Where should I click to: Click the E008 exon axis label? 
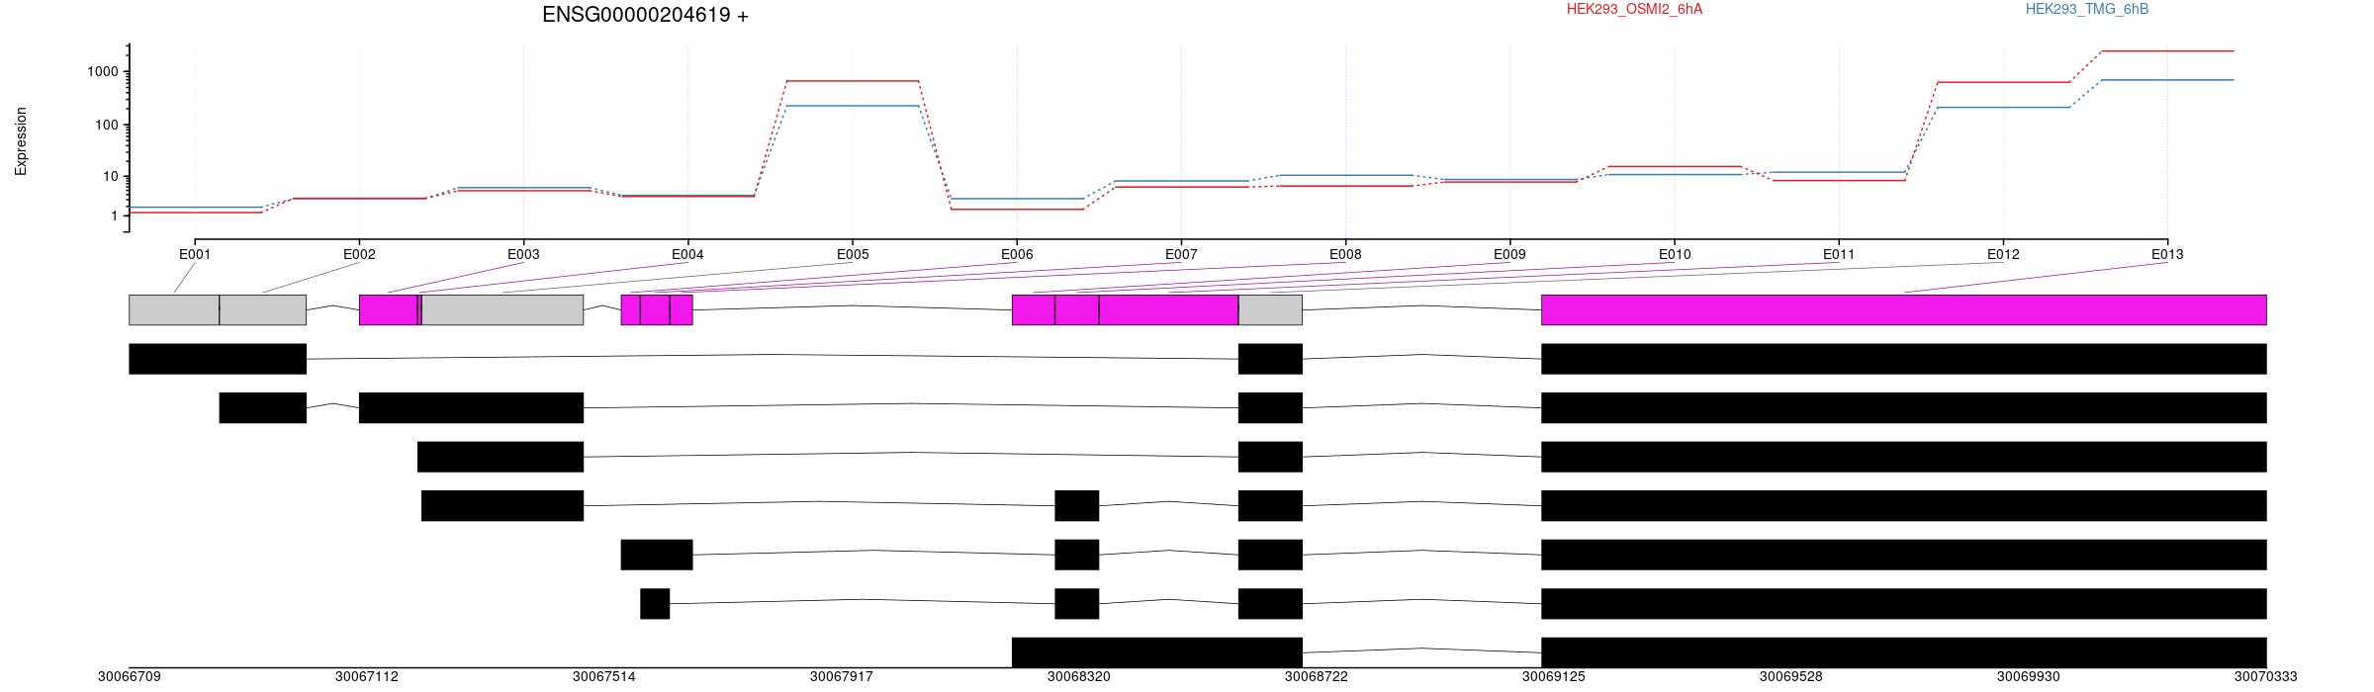click(1345, 254)
